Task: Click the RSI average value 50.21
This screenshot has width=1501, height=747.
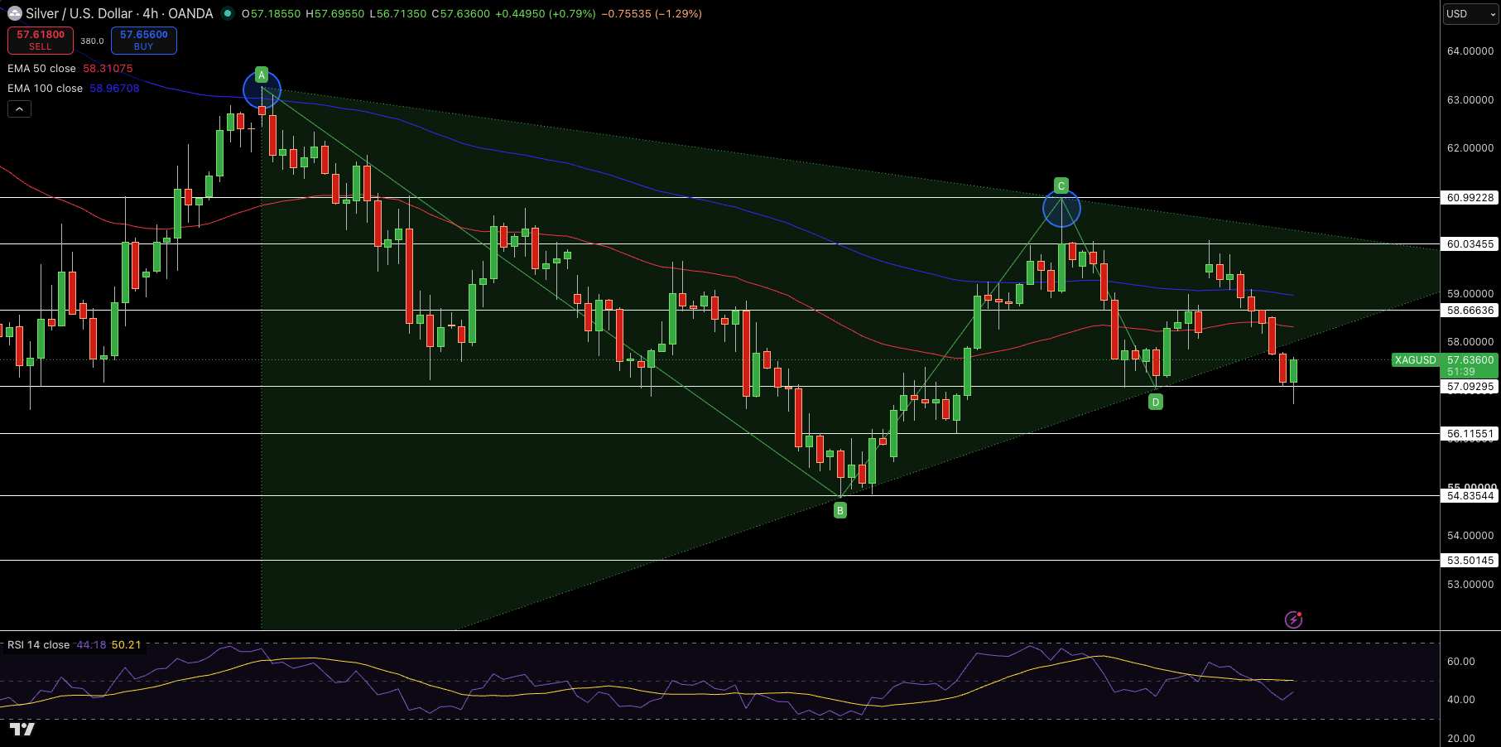Action: [127, 645]
